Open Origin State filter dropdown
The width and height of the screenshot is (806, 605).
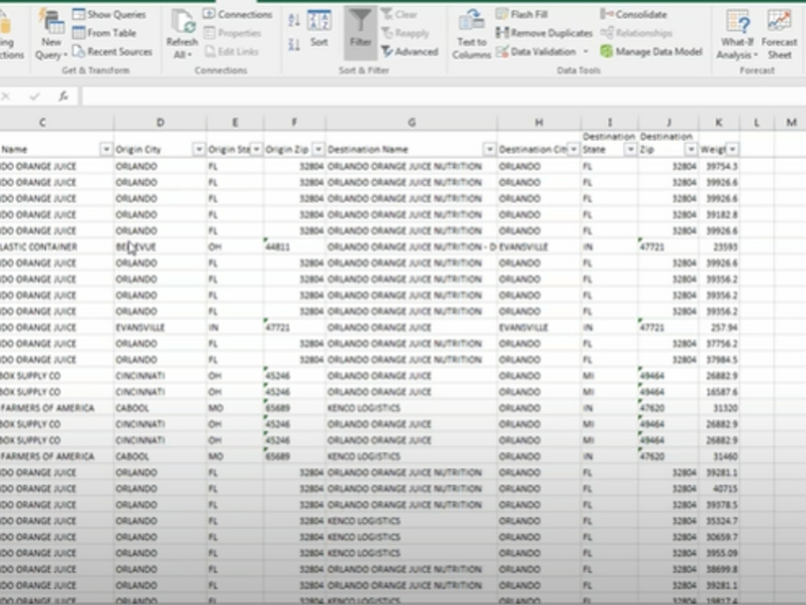pyautogui.click(x=256, y=149)
